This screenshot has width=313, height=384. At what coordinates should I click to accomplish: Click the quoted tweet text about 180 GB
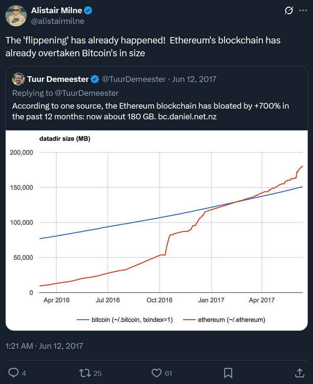(150, 111)
